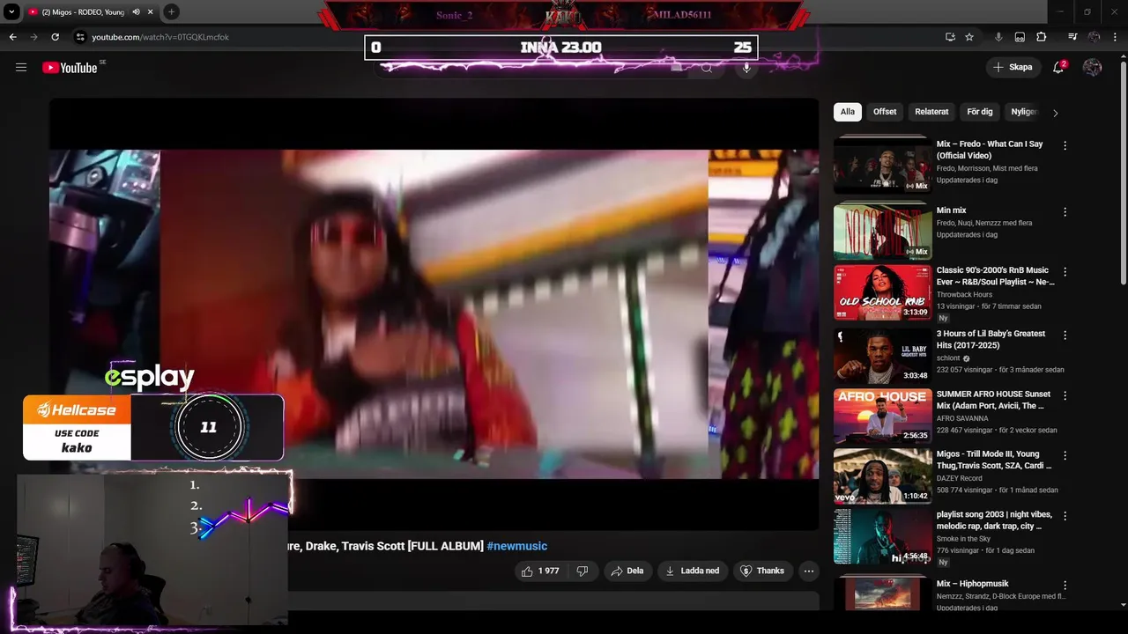
Task: Like the video with thumbs up
Action: (540, 571)
